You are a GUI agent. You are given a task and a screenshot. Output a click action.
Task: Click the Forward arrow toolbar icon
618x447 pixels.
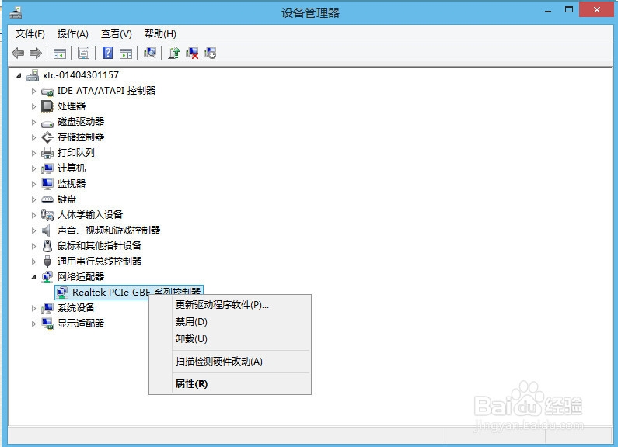tap(36, 53)
